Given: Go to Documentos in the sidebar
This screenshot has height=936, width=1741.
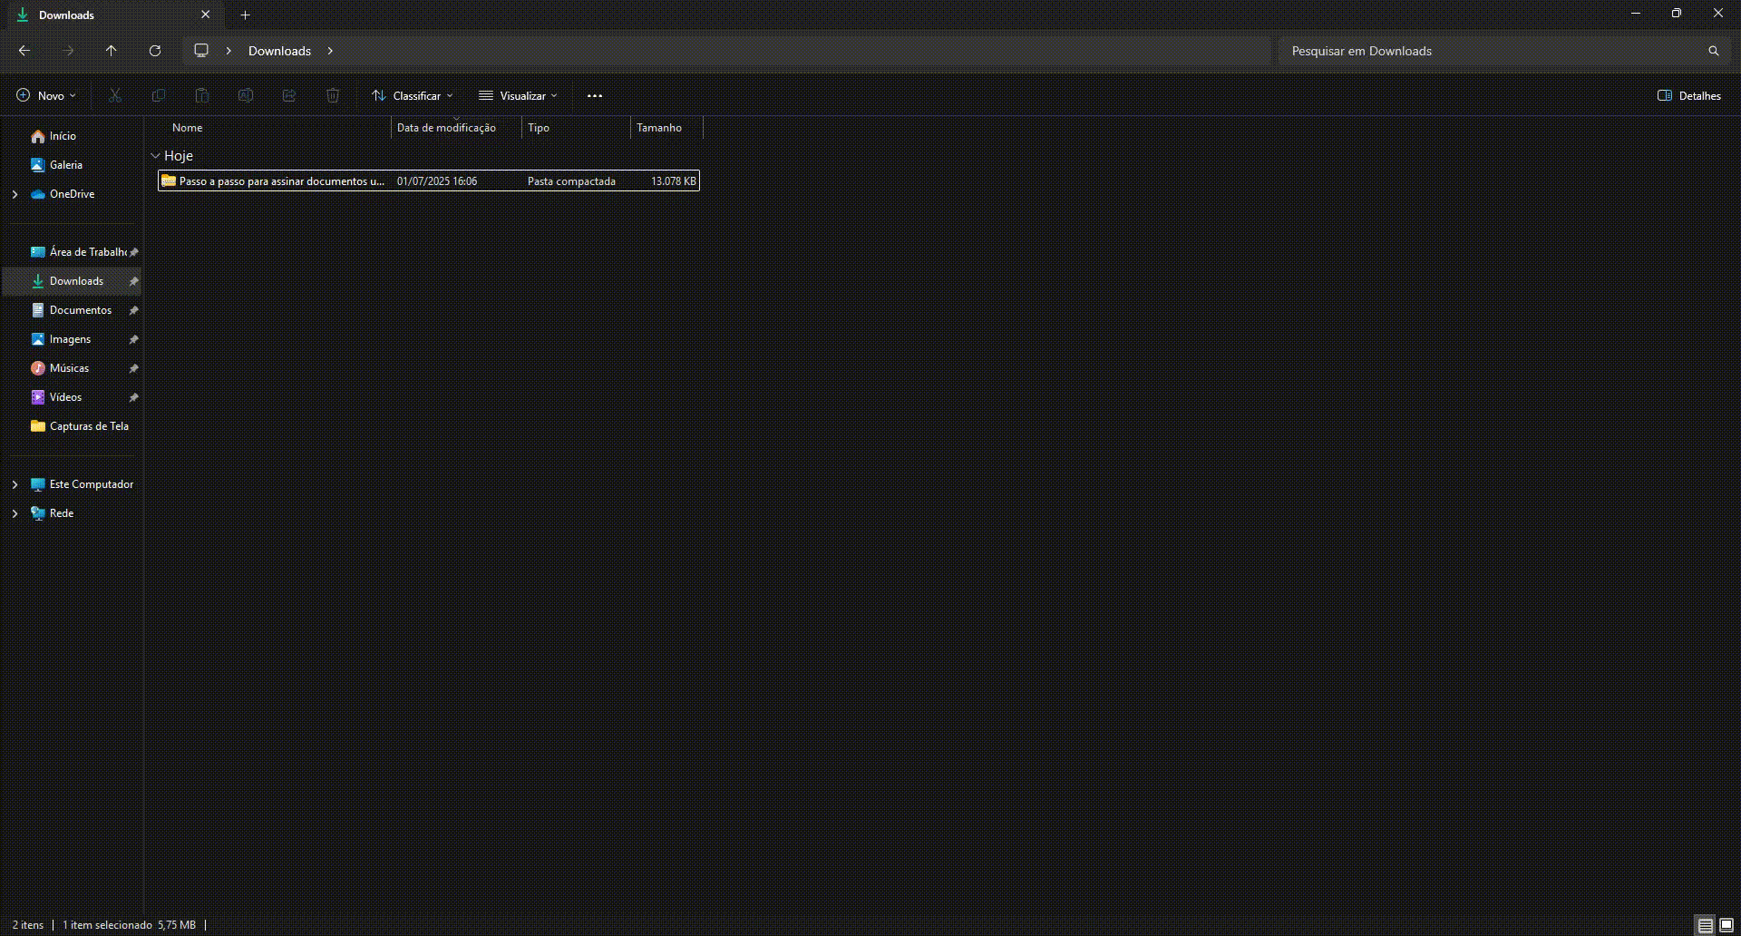Looking at the screenshot, I should (80, 310).
